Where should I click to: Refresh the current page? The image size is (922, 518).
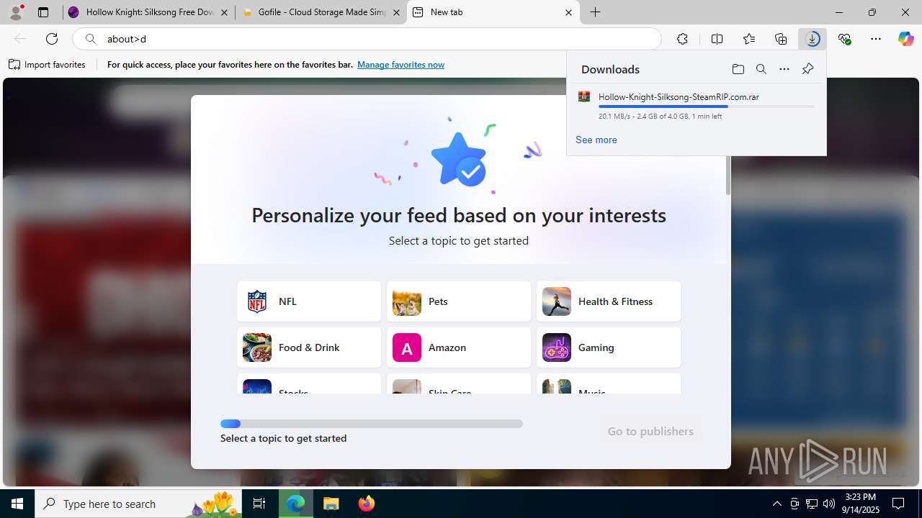tap(52, 39)
